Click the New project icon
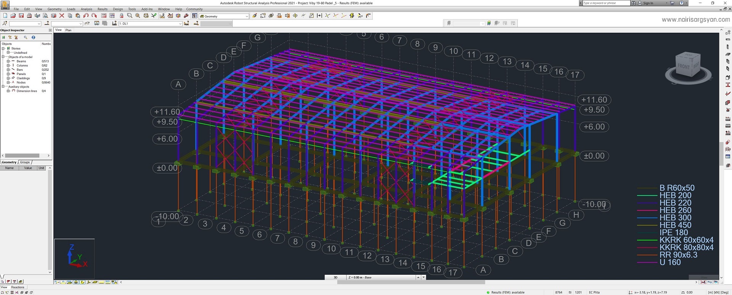732x295 pixels. tap(5, 16)
